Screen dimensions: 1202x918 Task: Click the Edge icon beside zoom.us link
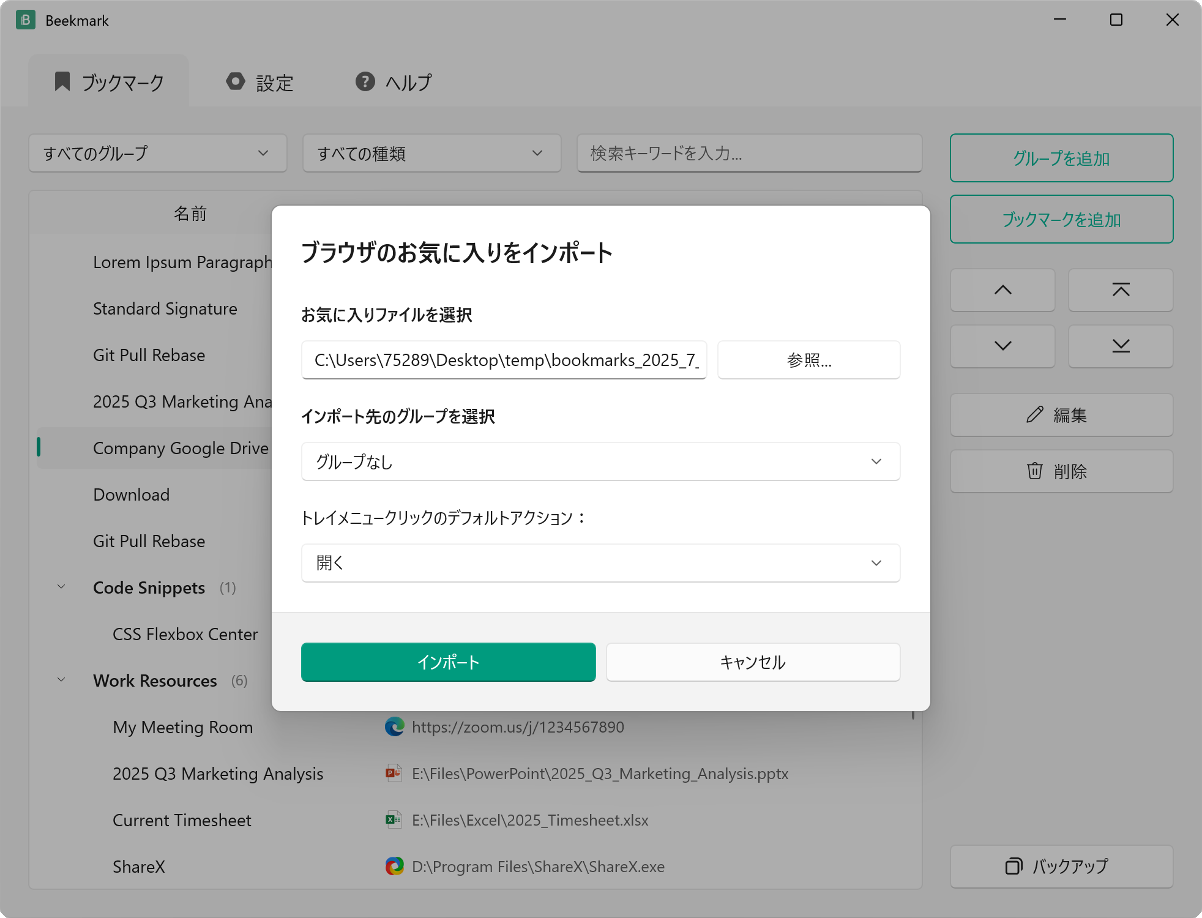tap(394, 727)
